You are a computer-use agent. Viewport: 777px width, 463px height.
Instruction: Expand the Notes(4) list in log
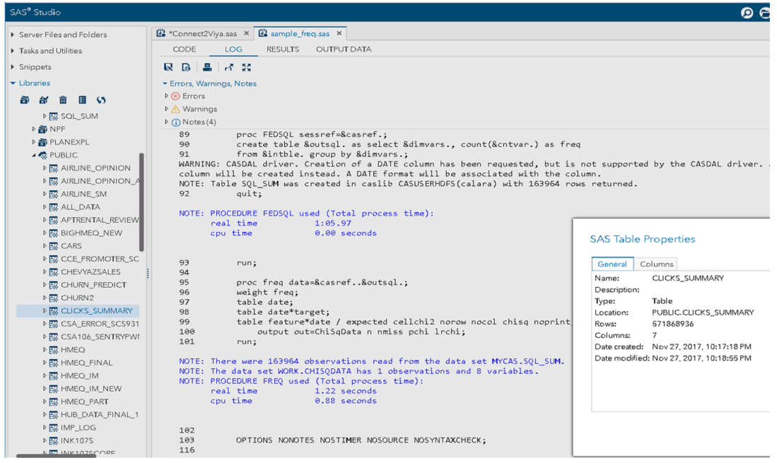167,122
